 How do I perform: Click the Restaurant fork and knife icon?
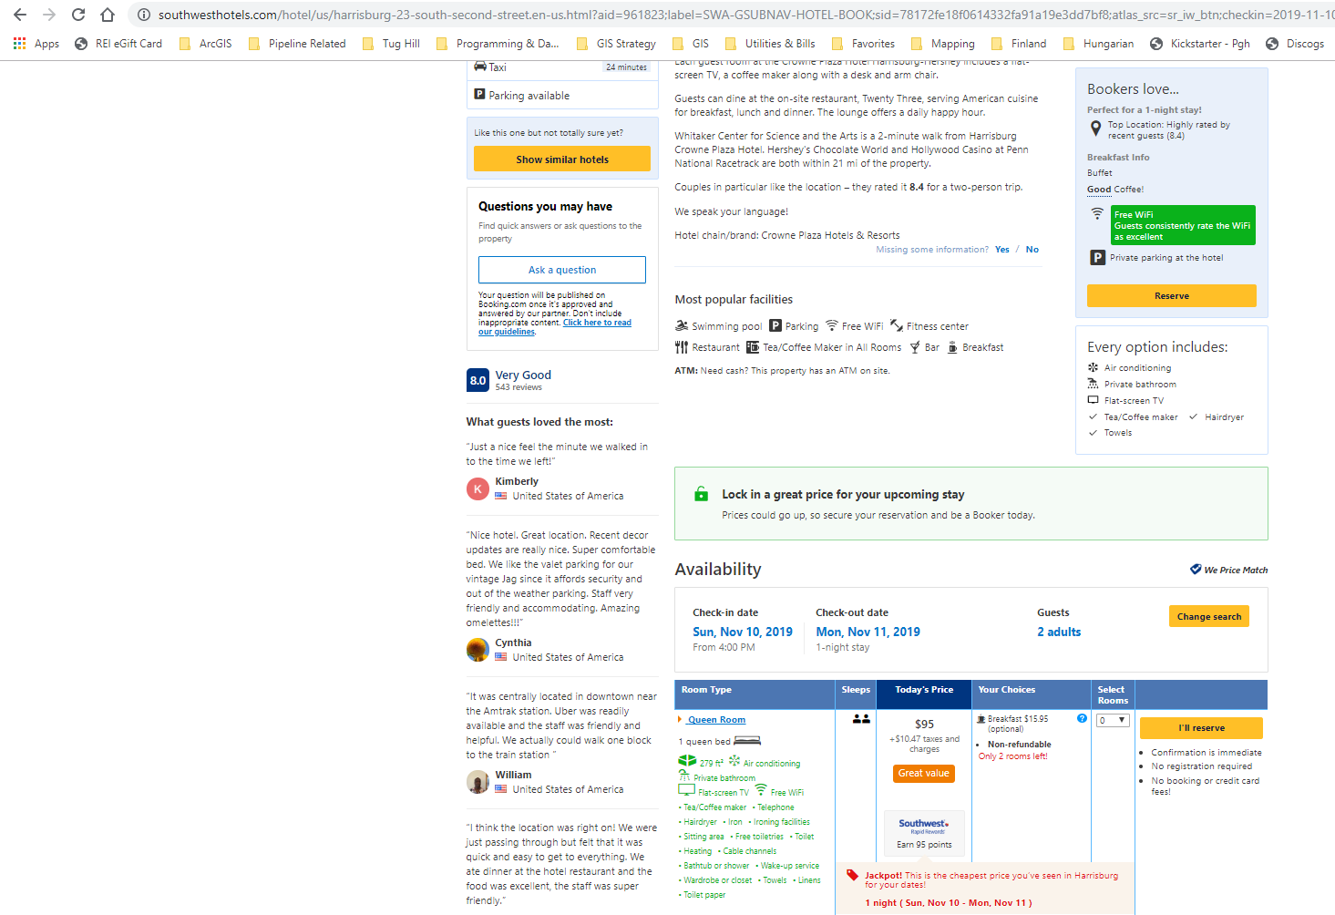pyautogui.click(x=682, y=347)
